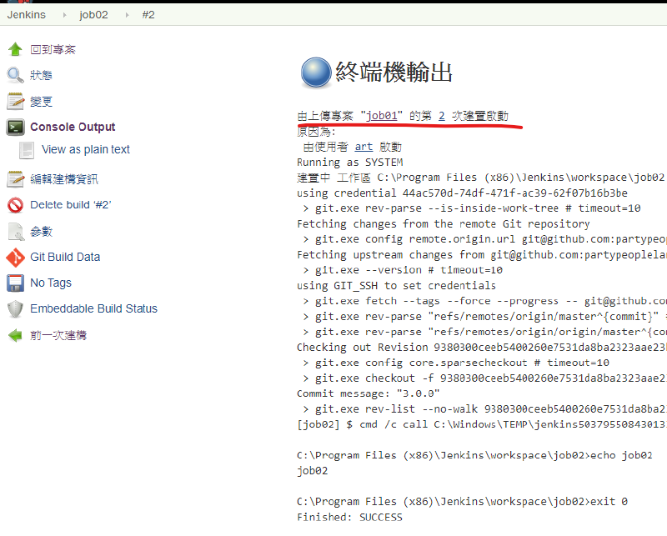Open user art link

tap(364, 147)
